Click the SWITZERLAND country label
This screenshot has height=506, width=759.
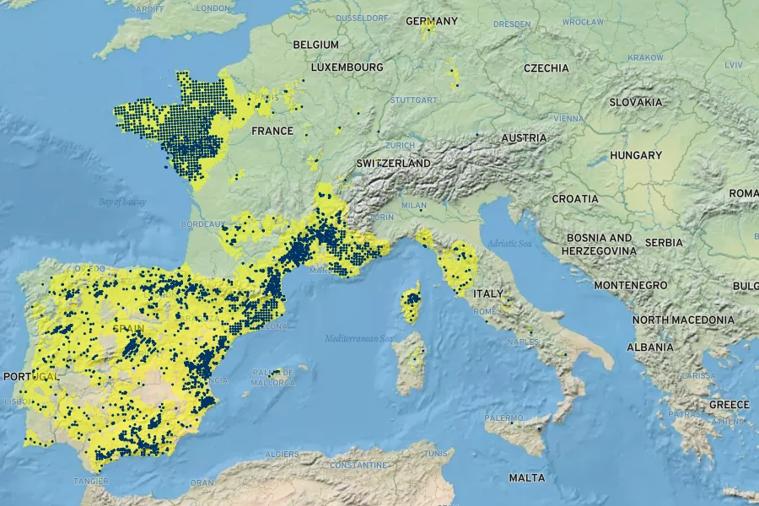click(393, 163)
